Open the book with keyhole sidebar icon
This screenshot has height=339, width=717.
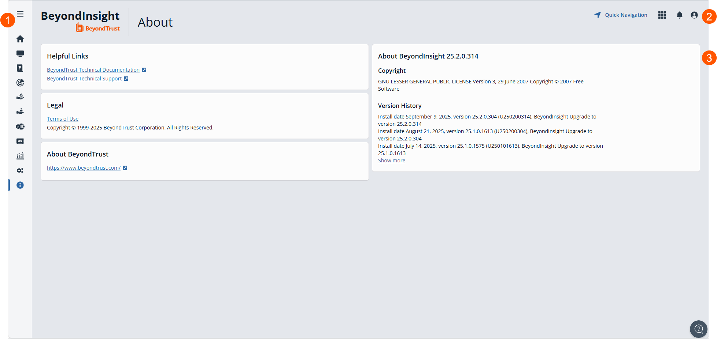(x=20, y=68)
